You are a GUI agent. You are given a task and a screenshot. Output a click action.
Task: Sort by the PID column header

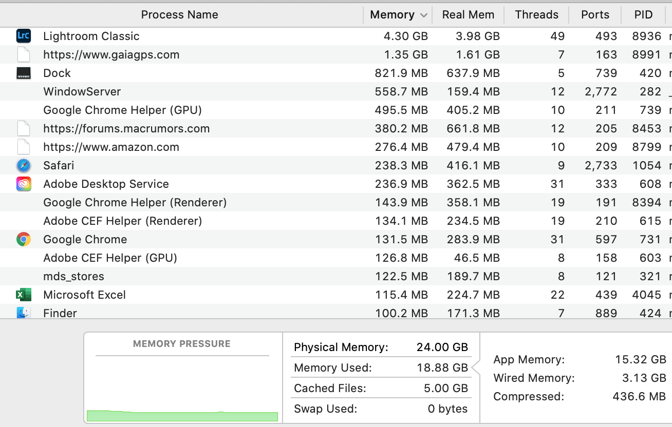click(x=643, y=15)
